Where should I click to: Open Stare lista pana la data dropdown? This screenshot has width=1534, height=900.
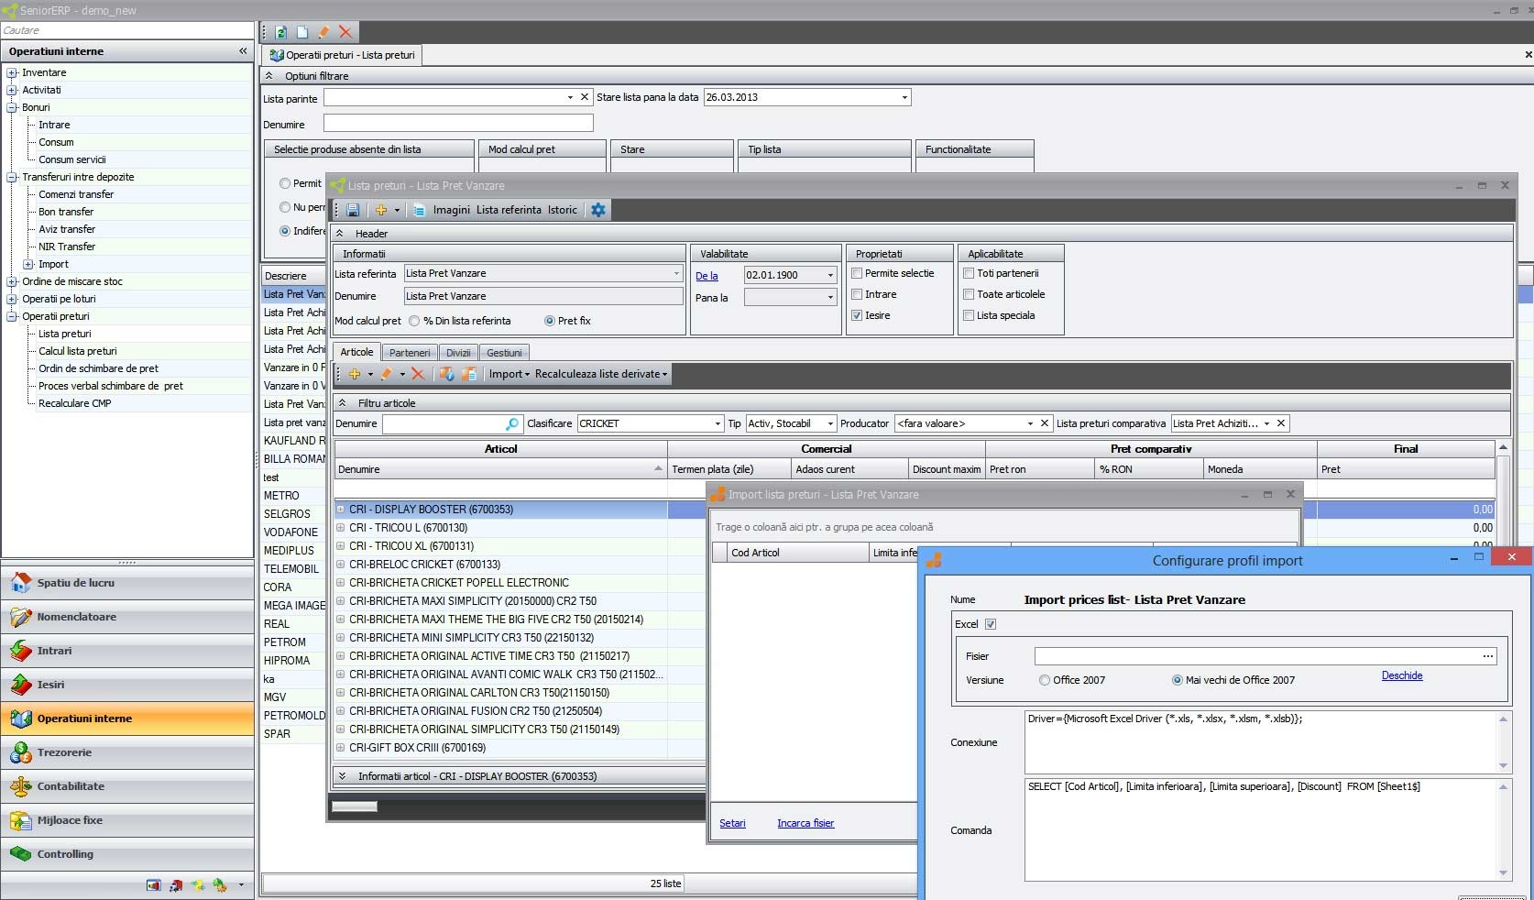click(904, 97)
